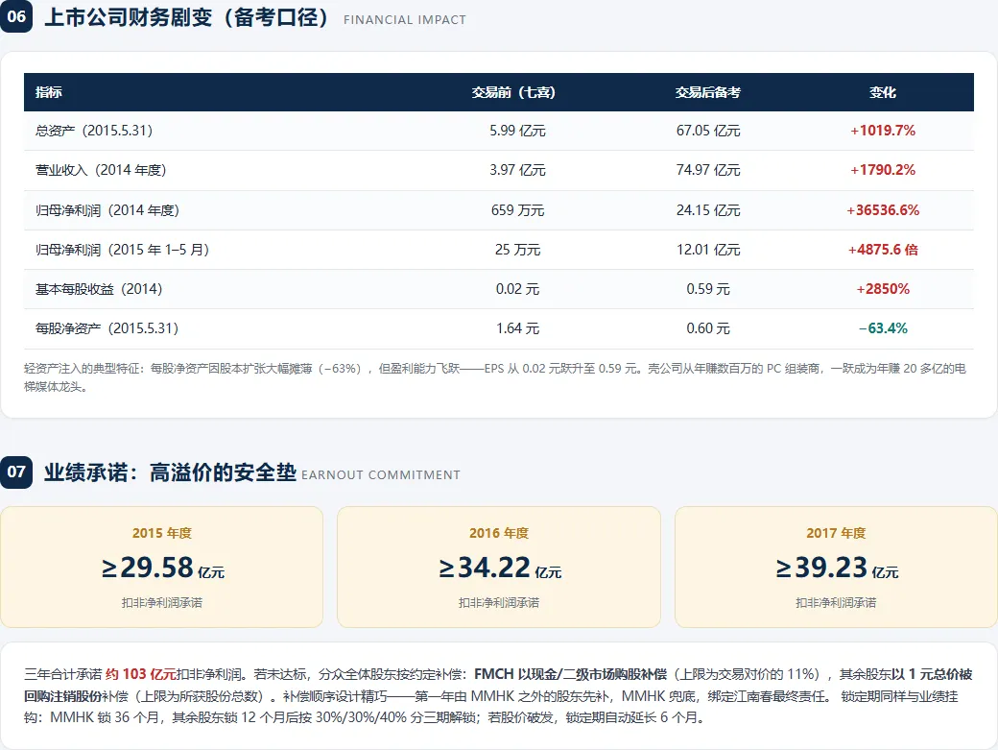Click the table header 交易前（七喜）
Screen dimensions: 998x750
pos(513,92)
